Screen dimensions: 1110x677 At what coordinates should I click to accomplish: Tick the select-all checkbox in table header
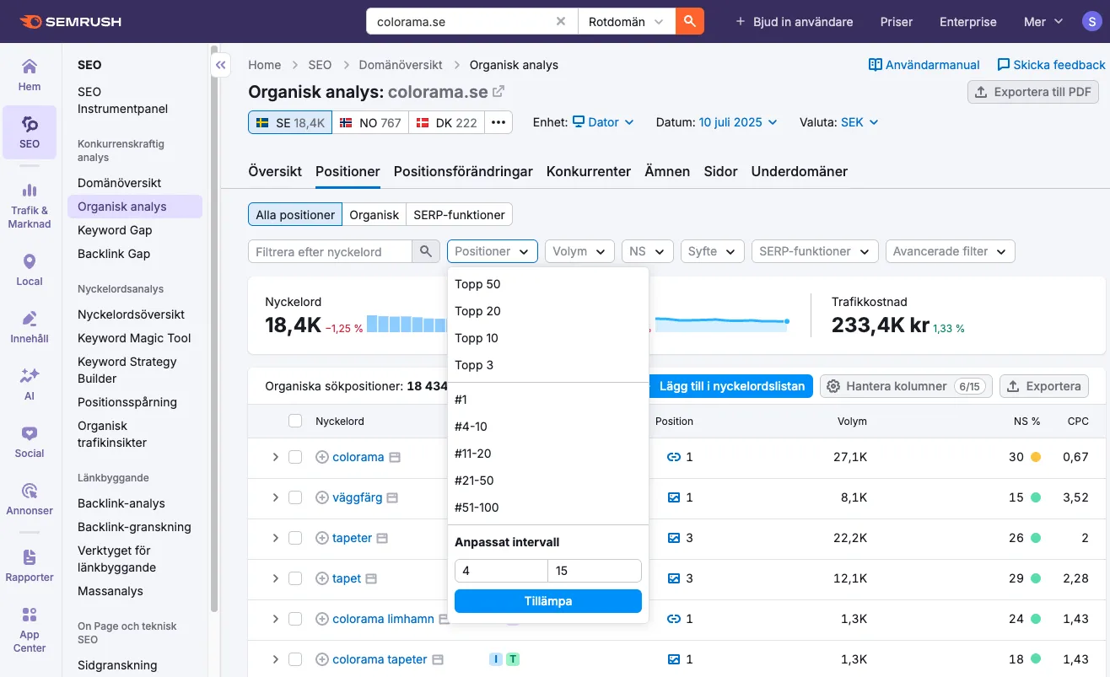[x=295, y=421]
